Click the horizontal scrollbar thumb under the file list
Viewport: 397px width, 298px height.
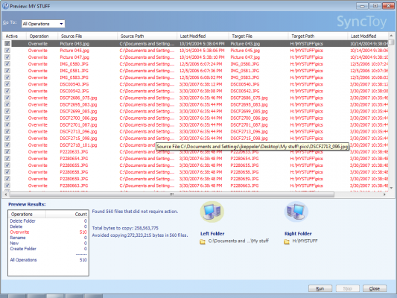[171, 194]
